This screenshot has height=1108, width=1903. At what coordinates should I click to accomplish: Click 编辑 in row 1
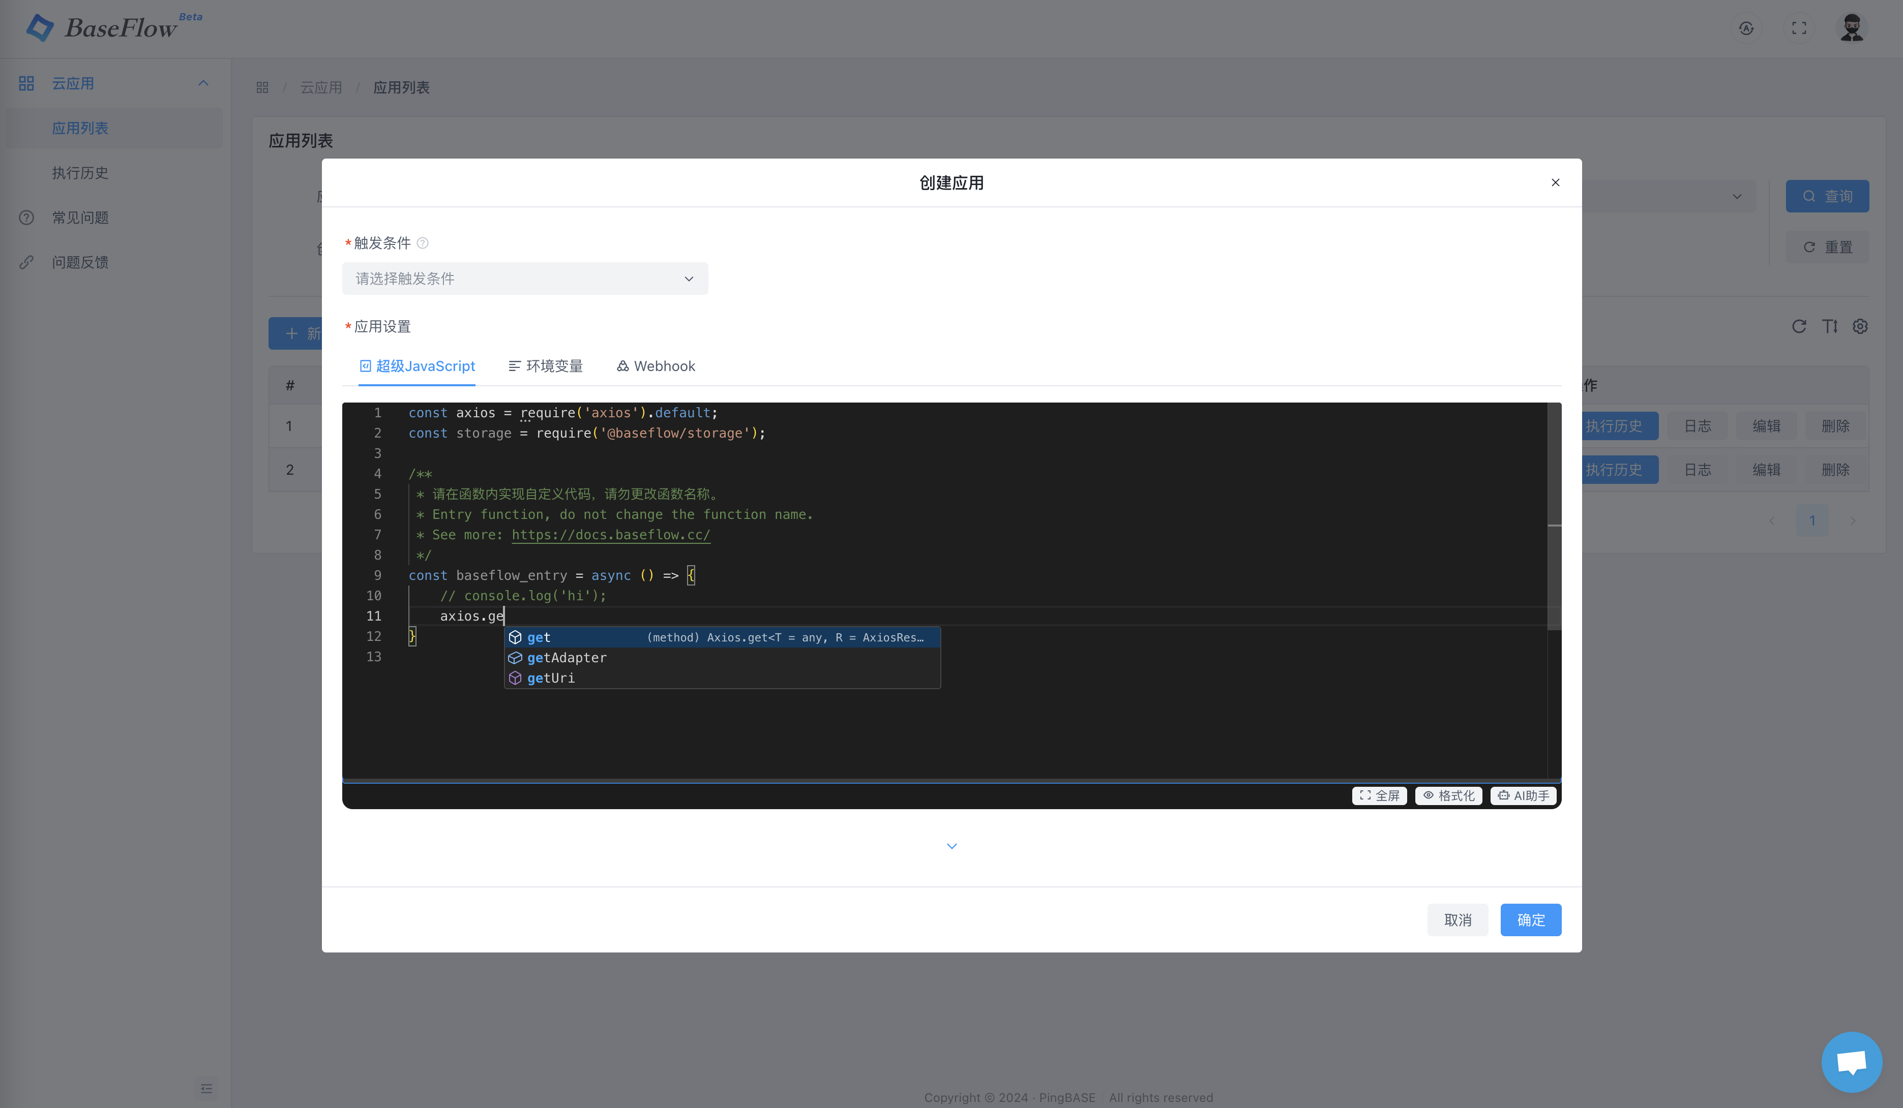pyautogui.click(x=1766, y=426)
